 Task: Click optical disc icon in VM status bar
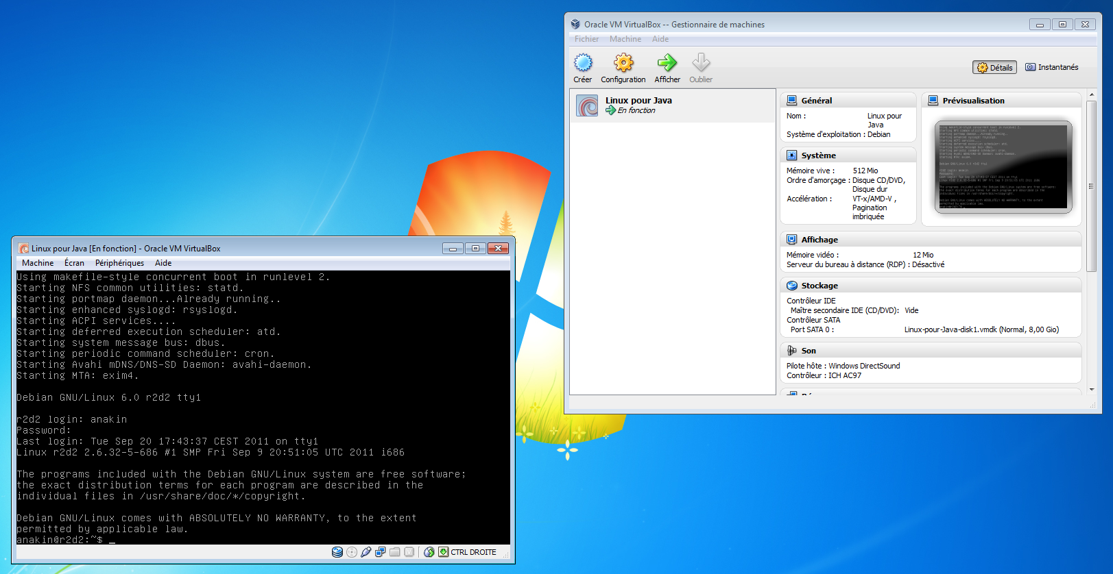click(352, 552)
